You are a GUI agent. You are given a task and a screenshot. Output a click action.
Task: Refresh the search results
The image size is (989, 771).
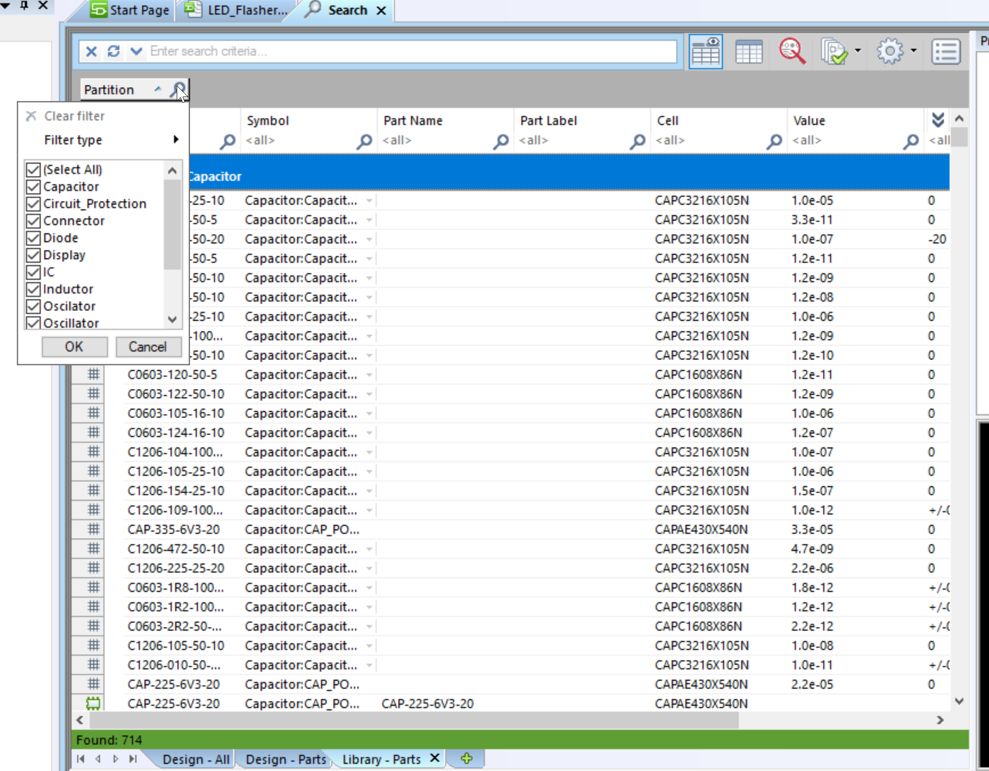113,51
